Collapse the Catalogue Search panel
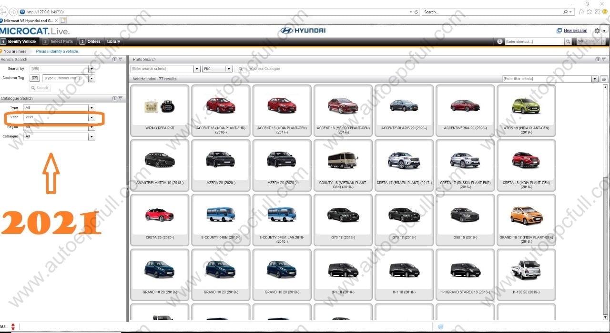The image size is (610, 333). click(x=121, y=98)
